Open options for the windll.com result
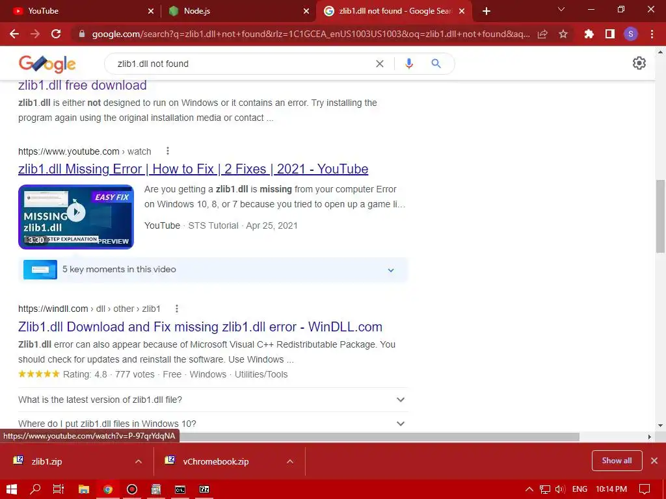The image size is (666, 499). click(177, 309)
